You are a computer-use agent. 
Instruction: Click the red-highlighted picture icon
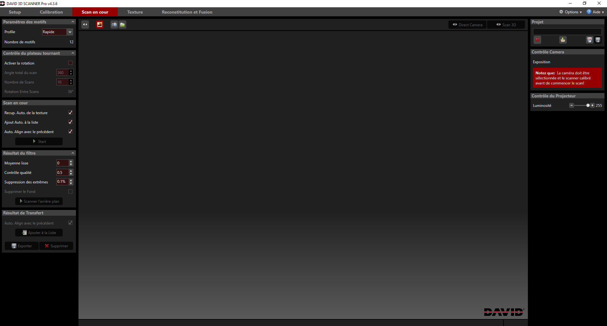coord(100,24)
